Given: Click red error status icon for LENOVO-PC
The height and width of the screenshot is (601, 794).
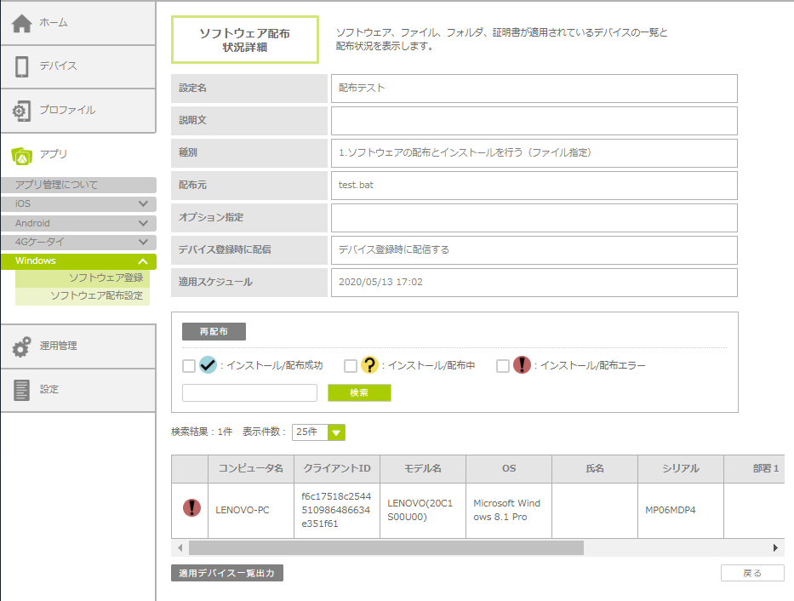Looking at the screenshot, I should tap(191, 508).
